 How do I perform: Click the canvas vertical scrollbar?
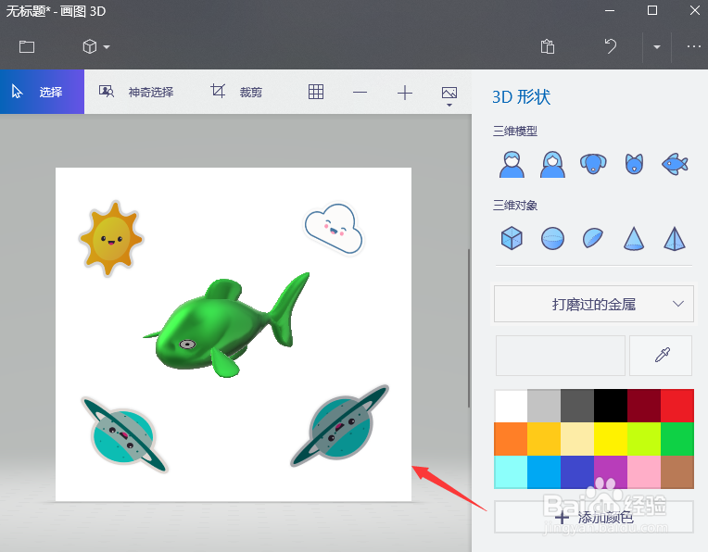tap(469, 328)
